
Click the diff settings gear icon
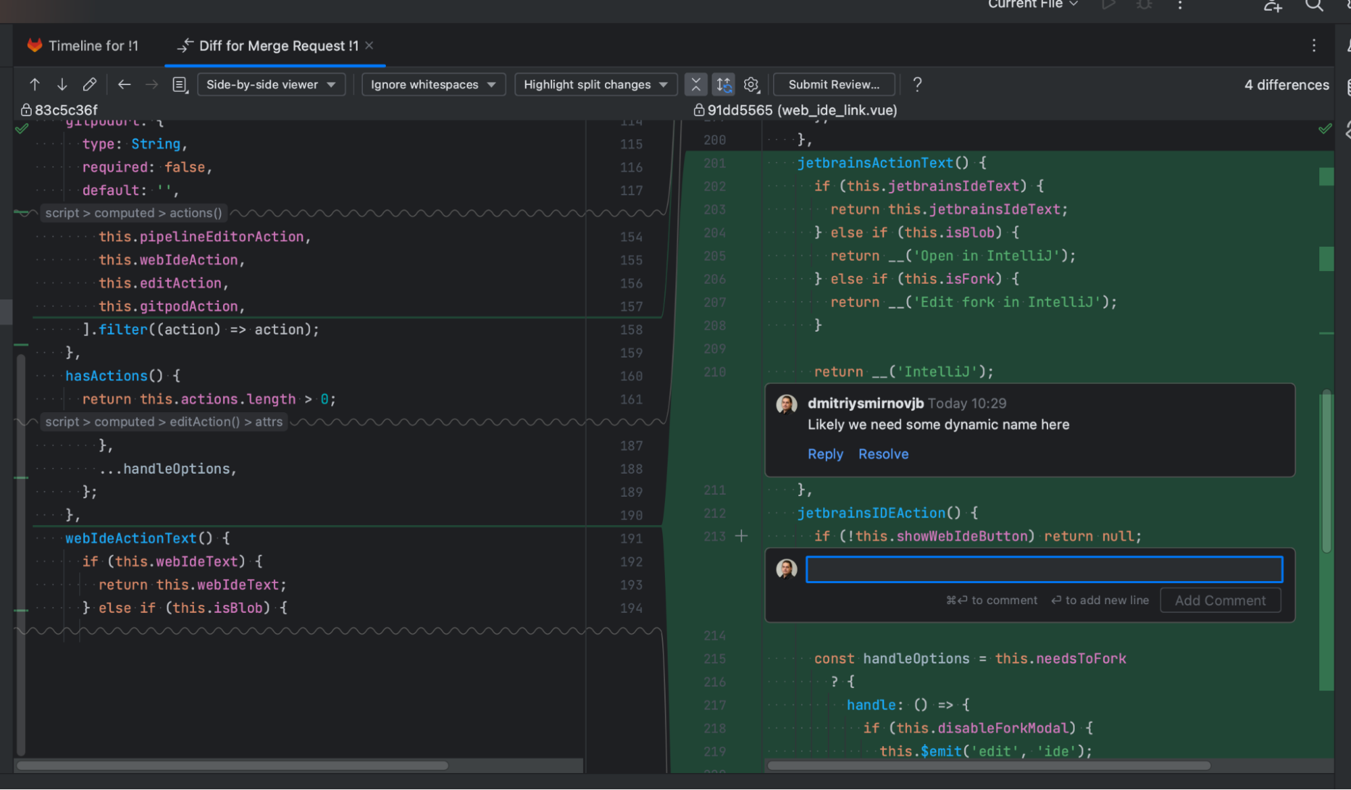pos(751,84)
